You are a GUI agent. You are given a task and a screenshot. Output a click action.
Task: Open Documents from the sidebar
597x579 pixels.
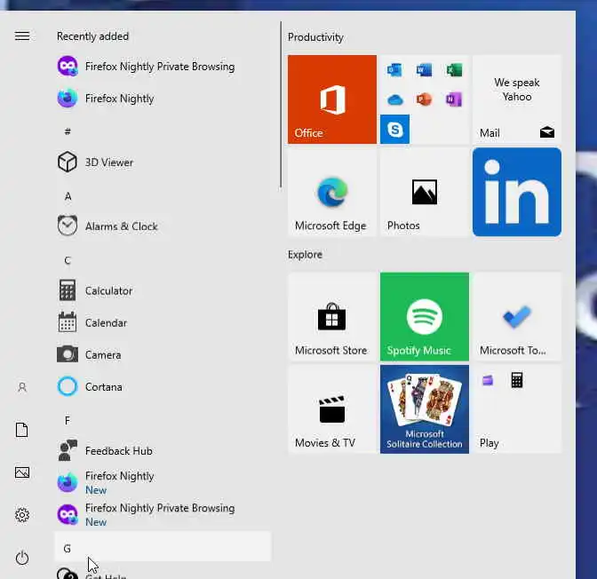point(22,430)
